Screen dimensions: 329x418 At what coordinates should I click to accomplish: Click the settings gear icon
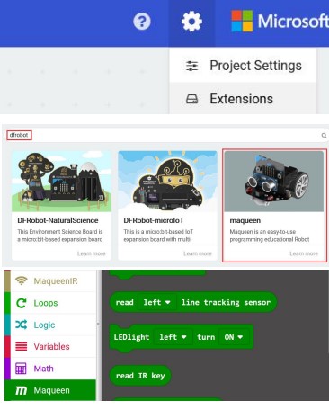(x=191, y=22)
